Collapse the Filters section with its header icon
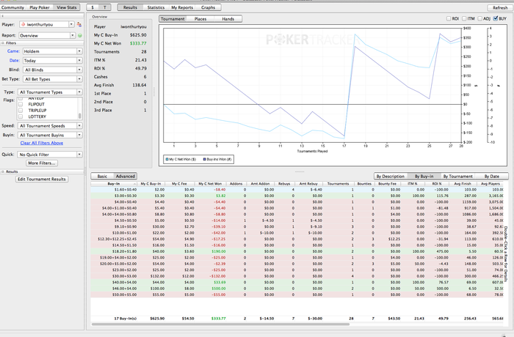This screenshot has width=514, height=337. tap(2, 44)
